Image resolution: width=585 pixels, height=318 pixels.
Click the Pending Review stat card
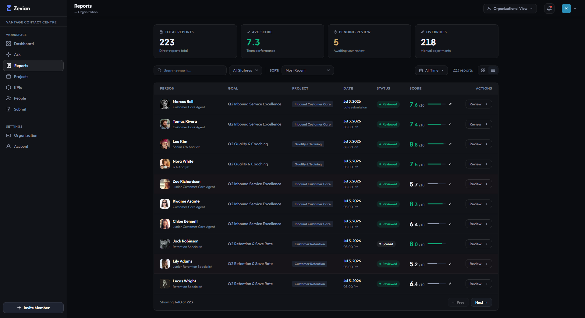pos(370,41)
